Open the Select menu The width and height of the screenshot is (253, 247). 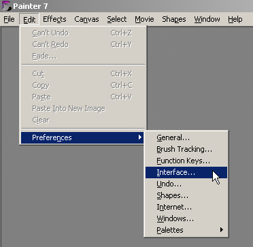pyautogui.click(x=117, y=19)
